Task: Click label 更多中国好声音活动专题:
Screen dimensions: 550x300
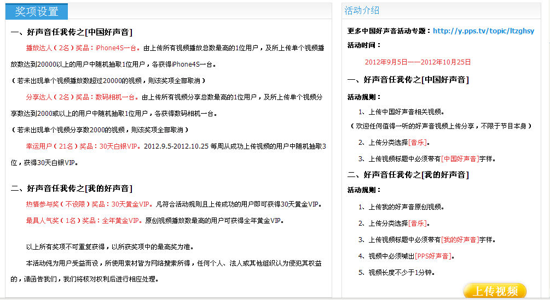Action: click(389, 31)
